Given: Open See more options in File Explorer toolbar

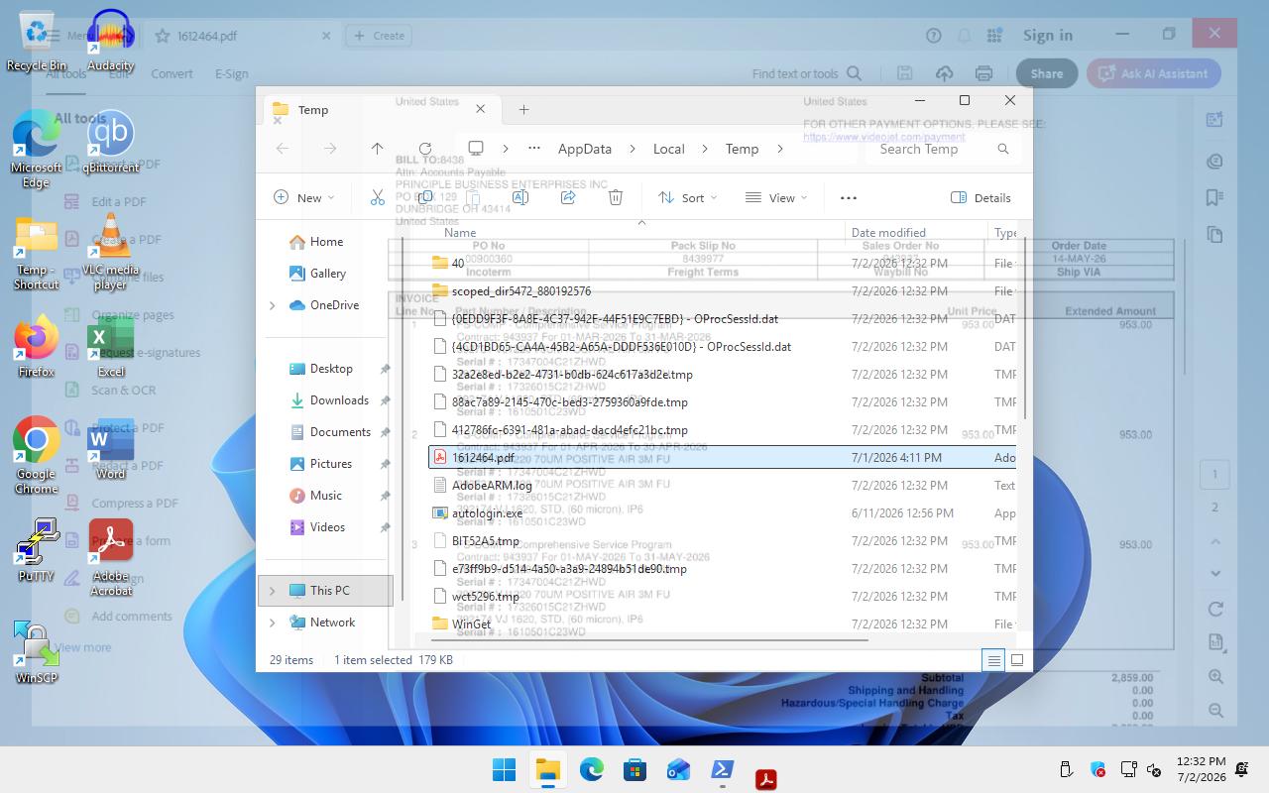Looking at the screenshot, I should point(849,197).
